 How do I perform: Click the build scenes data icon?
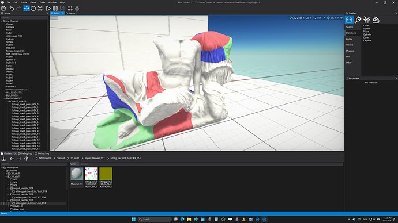[x=70, y=9]
